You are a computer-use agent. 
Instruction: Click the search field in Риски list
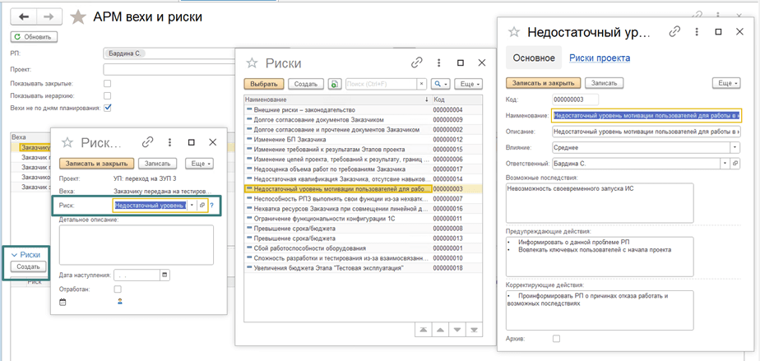coord(381,84)
